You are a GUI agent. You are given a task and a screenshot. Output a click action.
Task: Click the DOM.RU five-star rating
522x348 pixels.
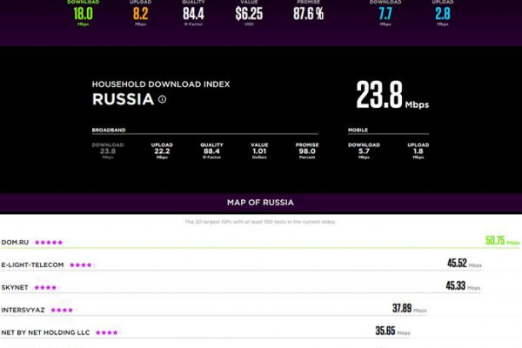pyautogui.click(x=49, y=242)
